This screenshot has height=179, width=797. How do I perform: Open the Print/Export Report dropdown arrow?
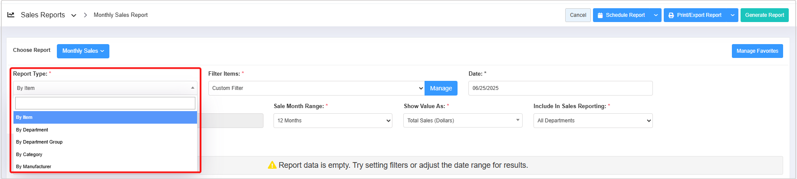pos(732,15)
